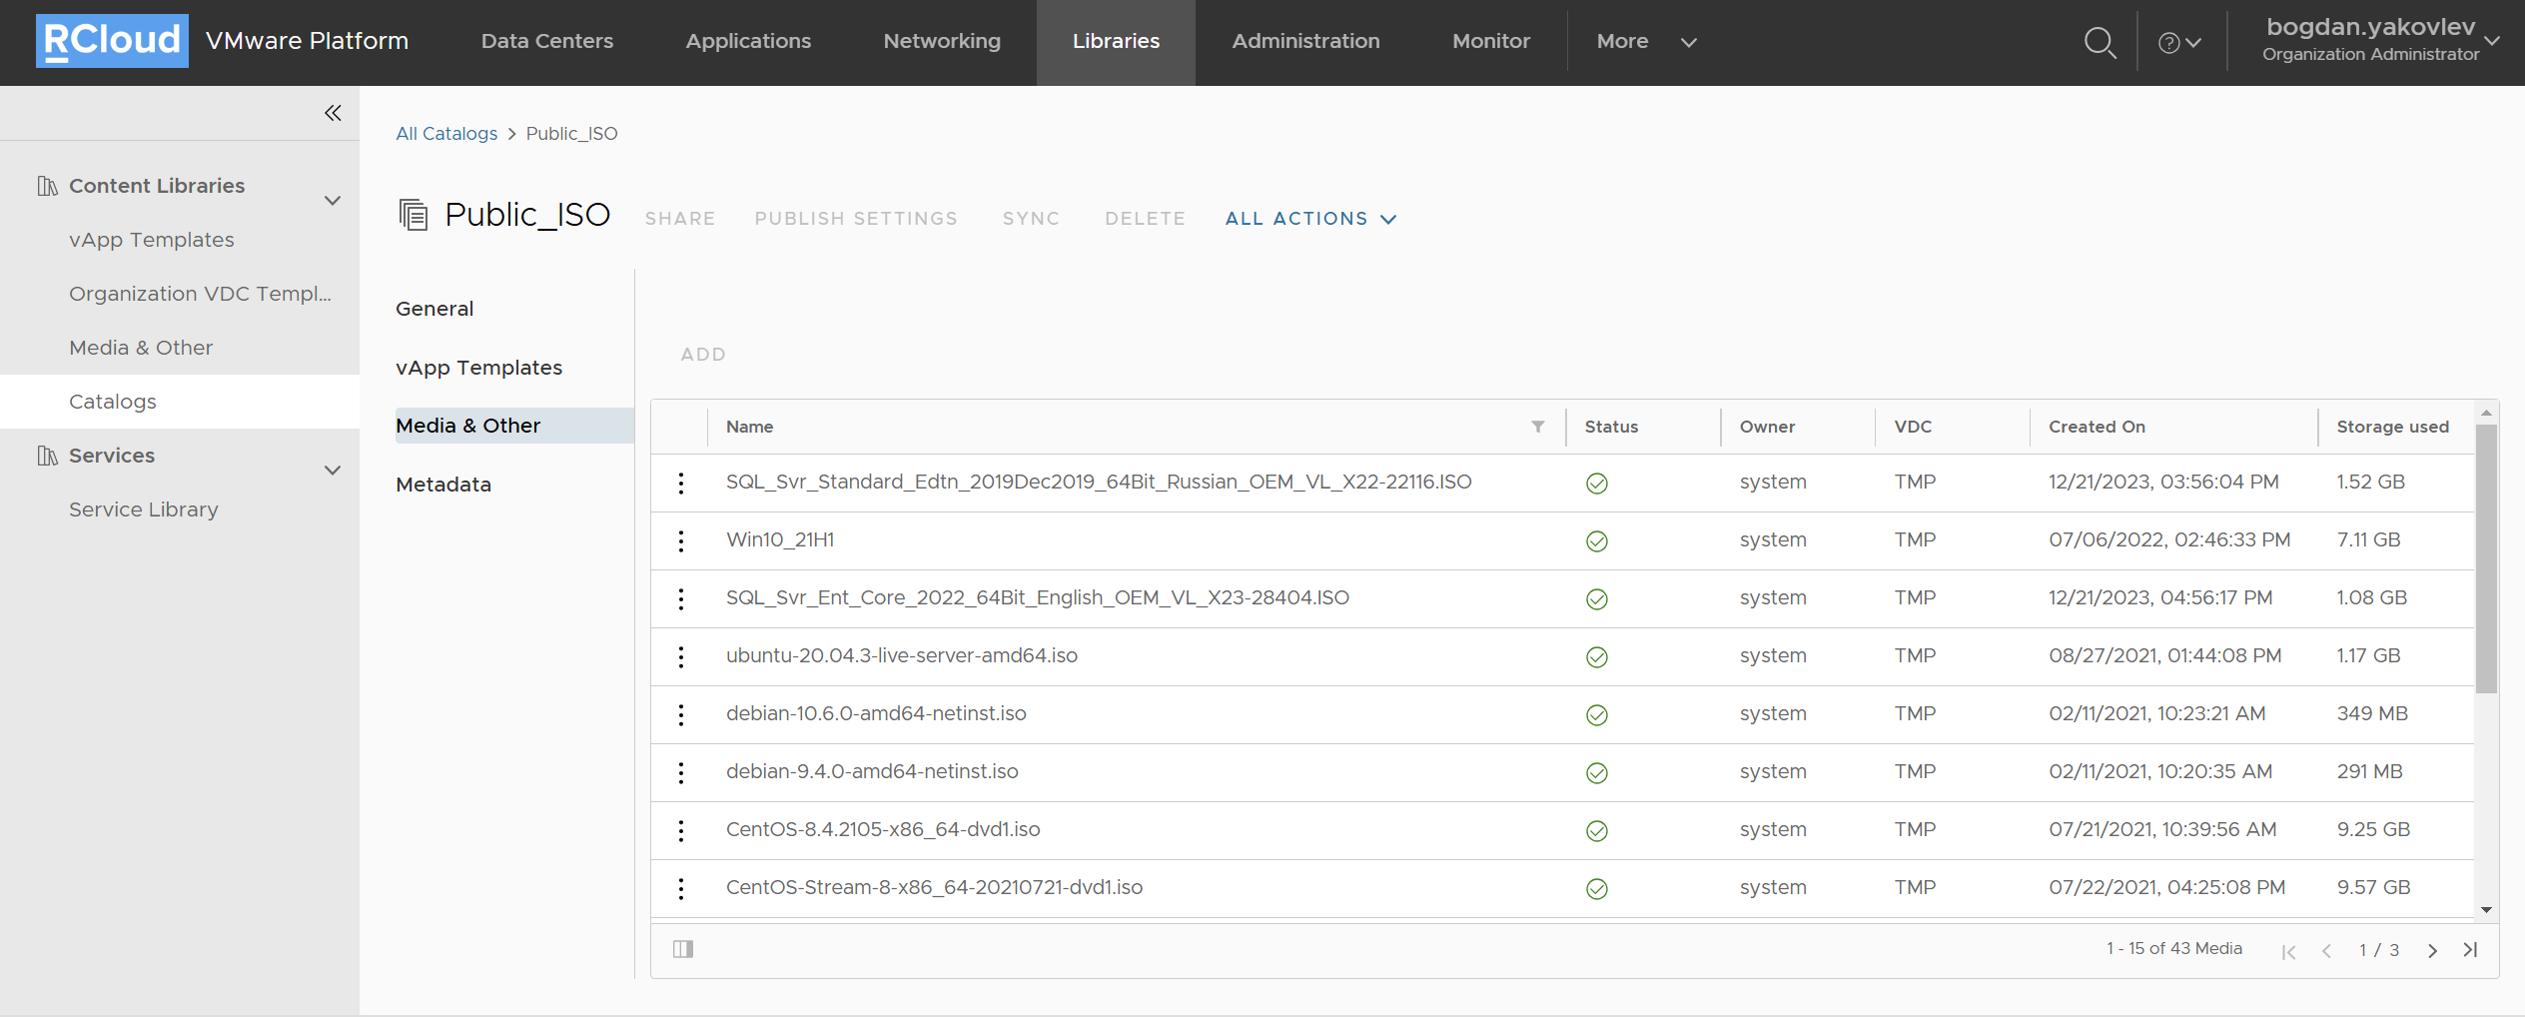2525x1017 pixels.
Task: Open the row menu for debian-9.4.0-amd64-netinst.iso
Action: (x=681, y=773)
